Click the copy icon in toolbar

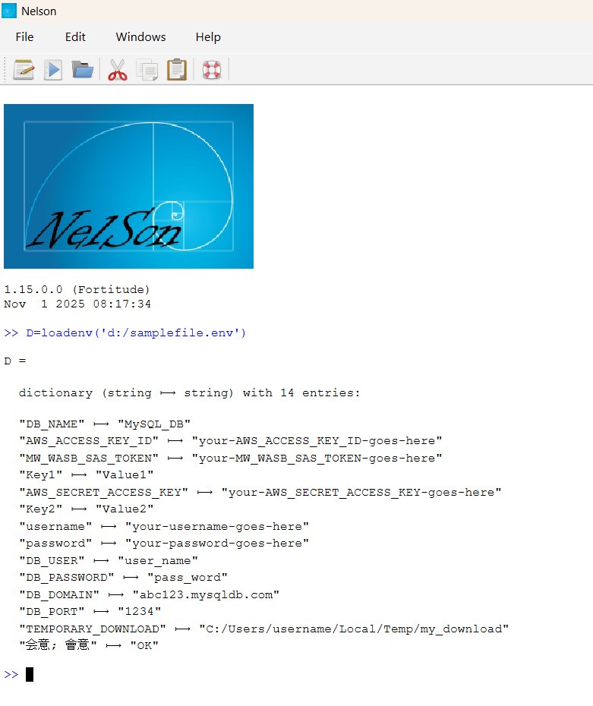(x=147, y=70)
